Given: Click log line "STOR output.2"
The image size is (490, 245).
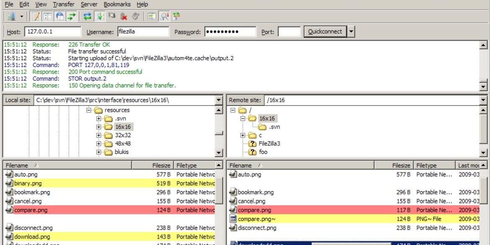Looking at the screenshot, I should [87, 79].
